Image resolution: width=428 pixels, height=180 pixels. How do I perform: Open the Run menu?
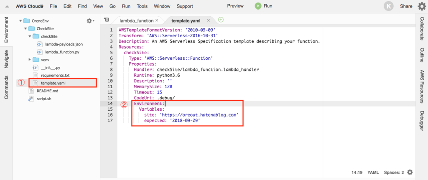(x=126, y=6)
